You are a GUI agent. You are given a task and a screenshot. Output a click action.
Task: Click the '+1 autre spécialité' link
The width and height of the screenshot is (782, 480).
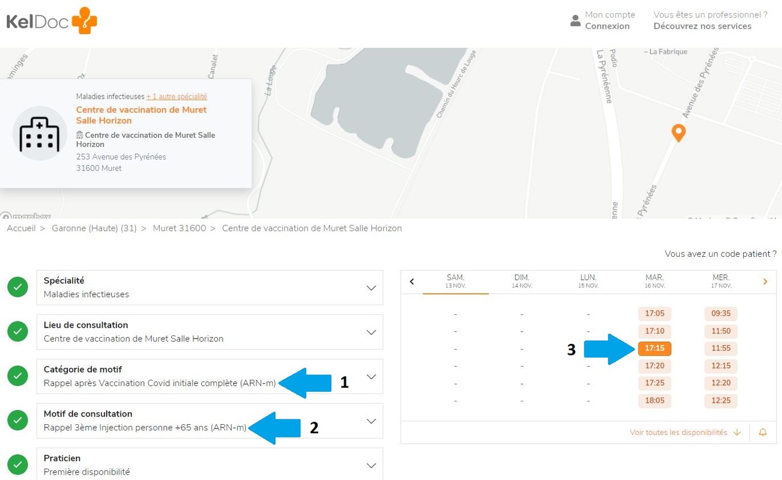coord(177,97)
